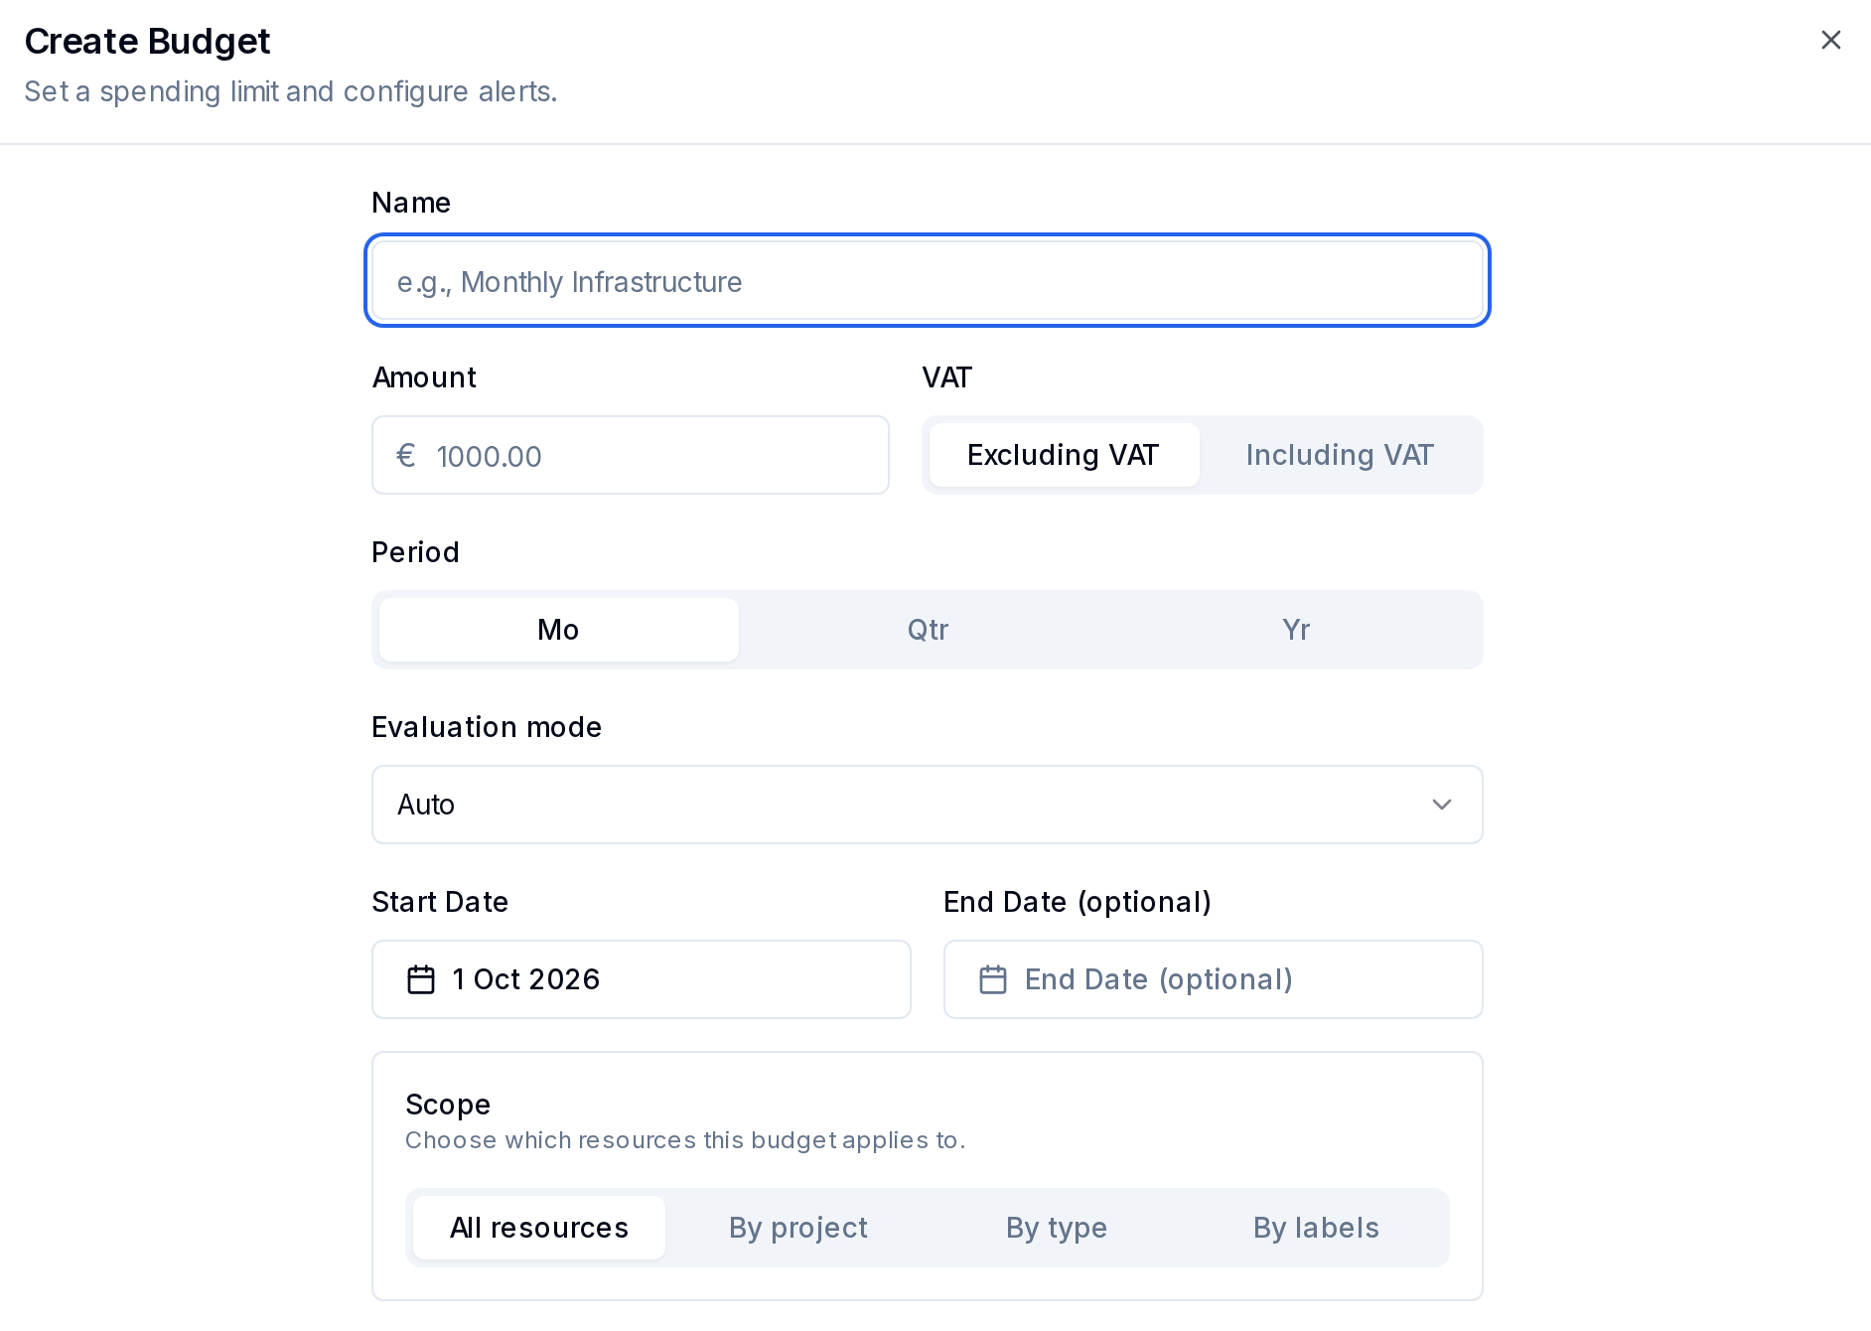Click 'Choose which resources this budget applies to.'

click(x=685, y=1140)
